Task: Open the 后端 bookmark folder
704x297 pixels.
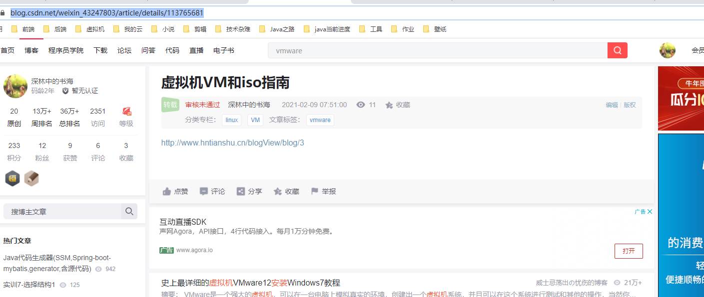Action: (x=55, y=29)
